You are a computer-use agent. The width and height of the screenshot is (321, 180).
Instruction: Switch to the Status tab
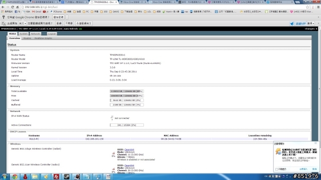[x=13, y=33]
